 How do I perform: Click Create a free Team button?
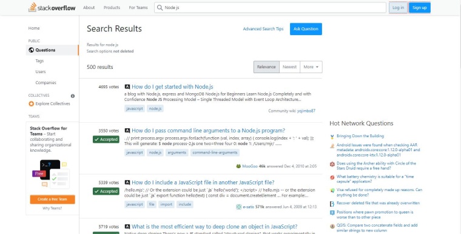[x=52, y=200]
